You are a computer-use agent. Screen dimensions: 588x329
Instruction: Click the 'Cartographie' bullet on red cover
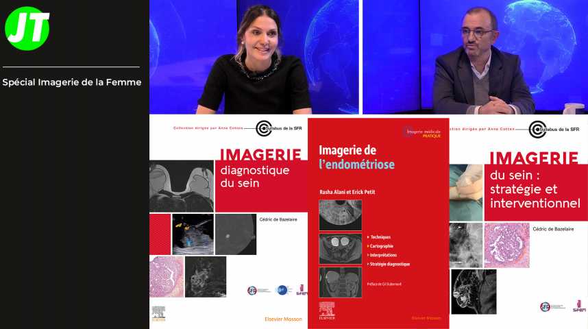pyautogui.click(x=380, y=246)
